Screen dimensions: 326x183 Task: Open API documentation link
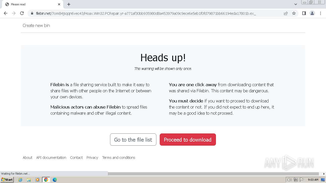tap(51, 158)
